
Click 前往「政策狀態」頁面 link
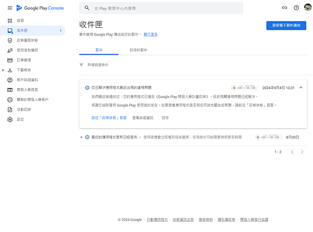point(109,118)
